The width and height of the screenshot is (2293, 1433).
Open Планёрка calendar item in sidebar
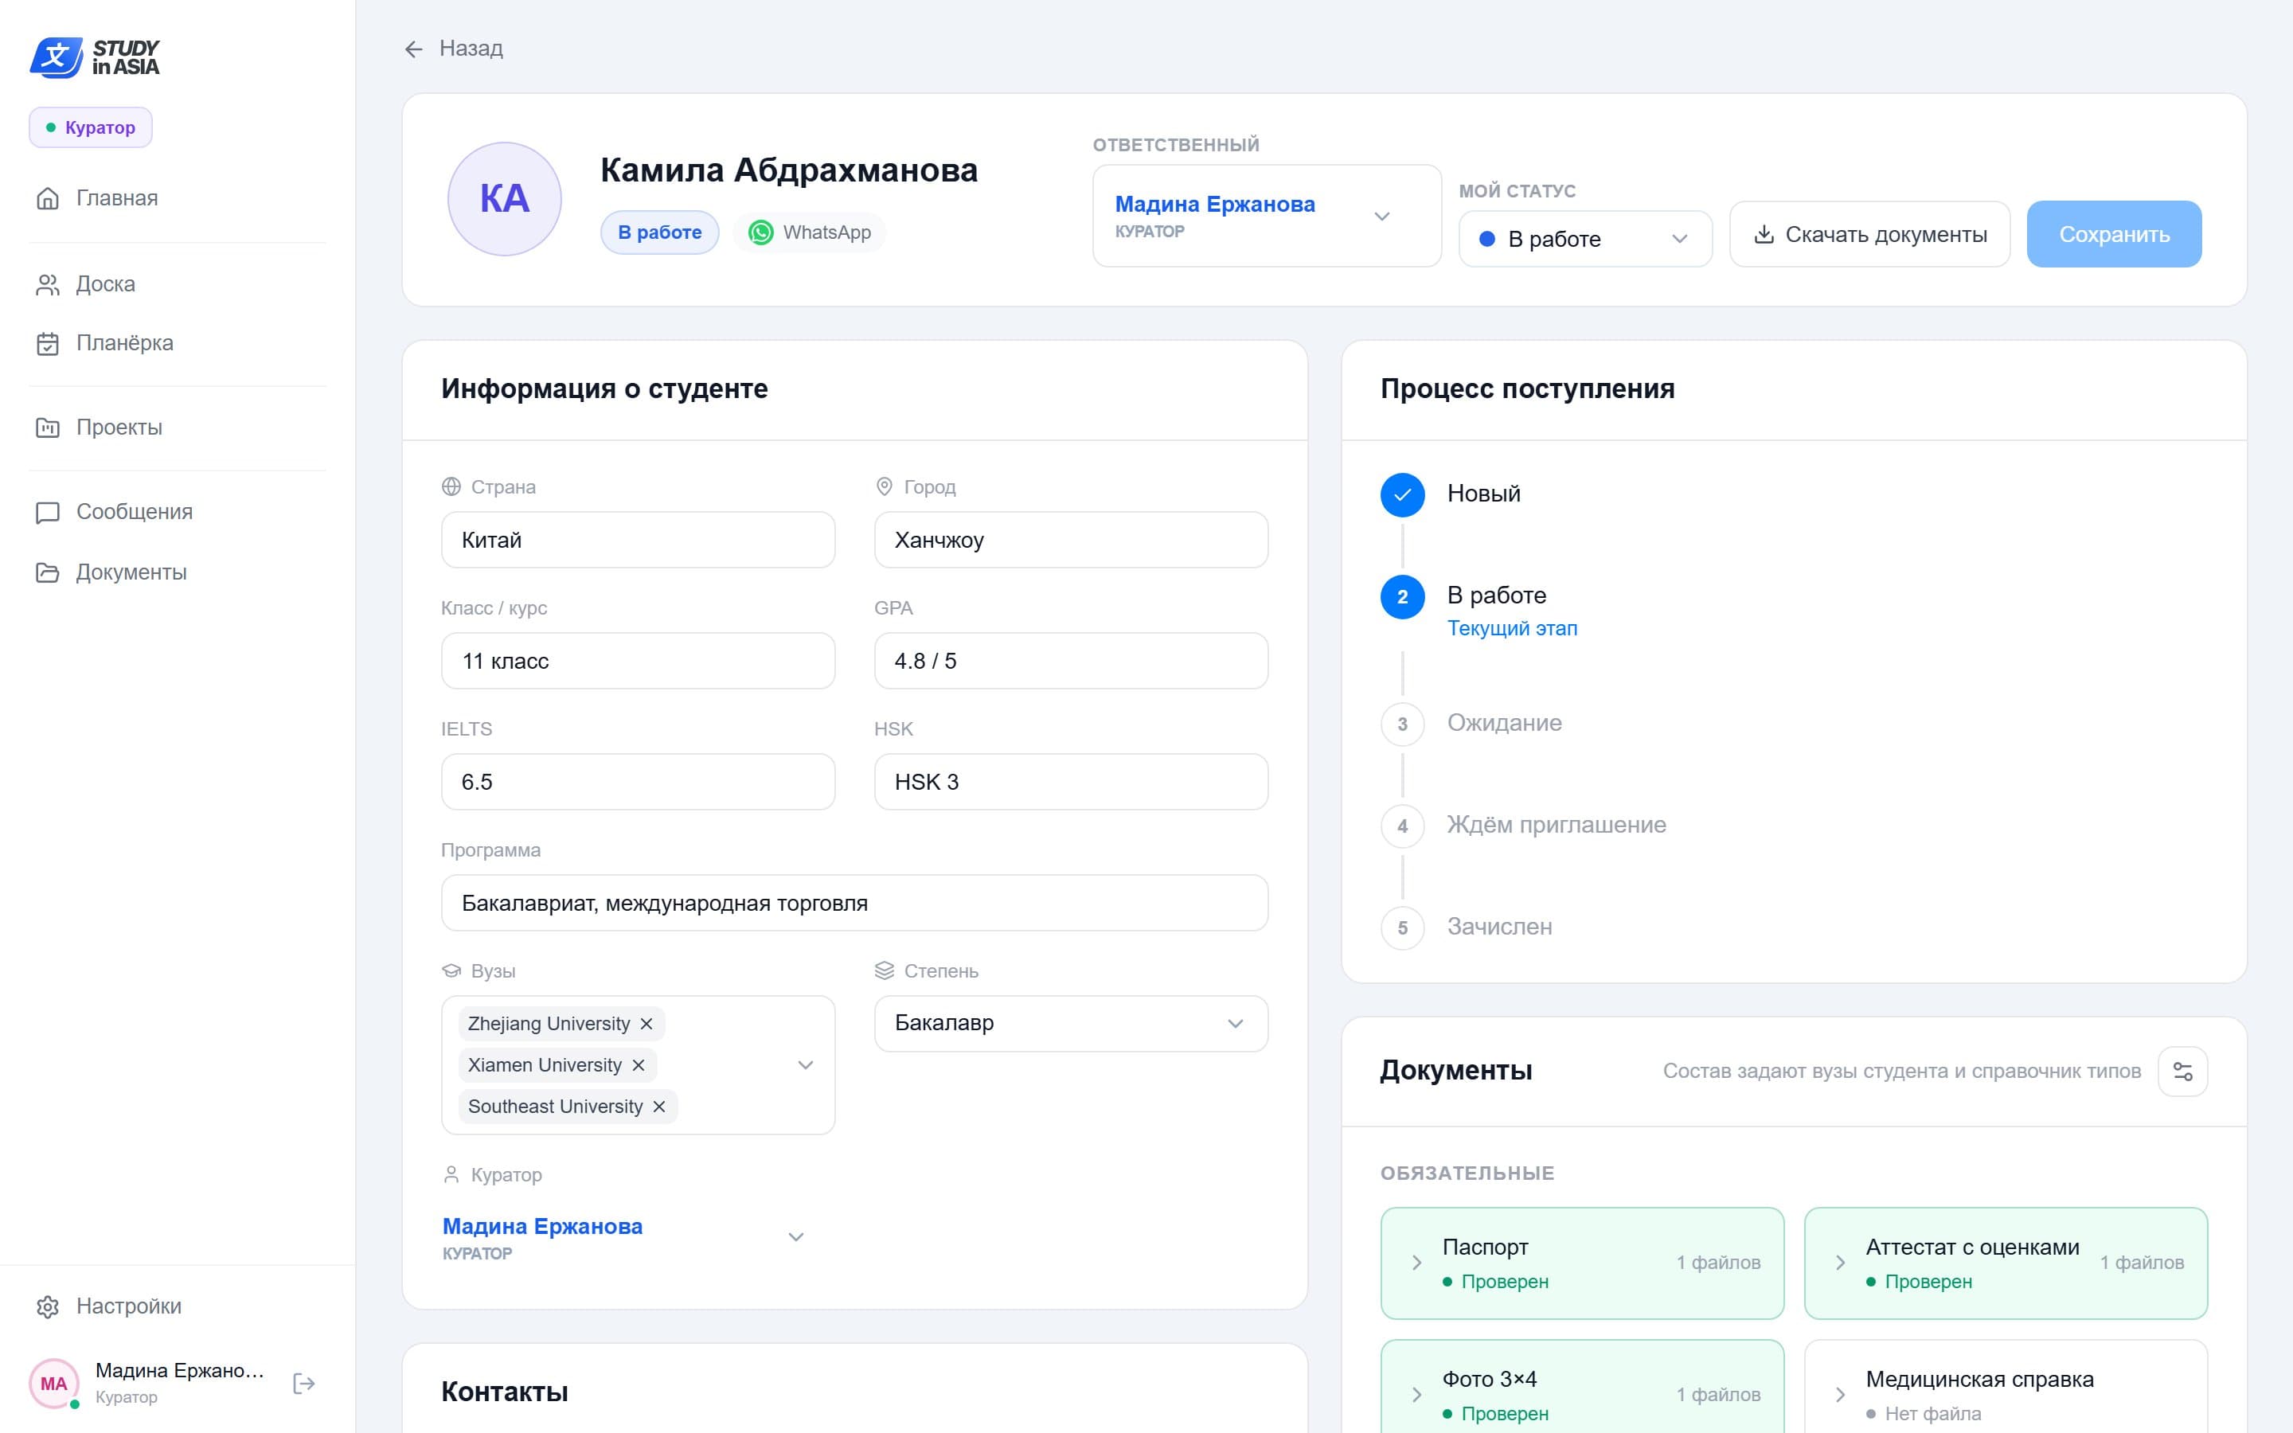point(178,343)
